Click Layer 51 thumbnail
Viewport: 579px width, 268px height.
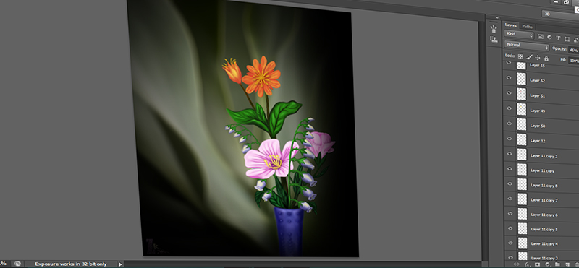pyautogui.click(x=521, y=94)
